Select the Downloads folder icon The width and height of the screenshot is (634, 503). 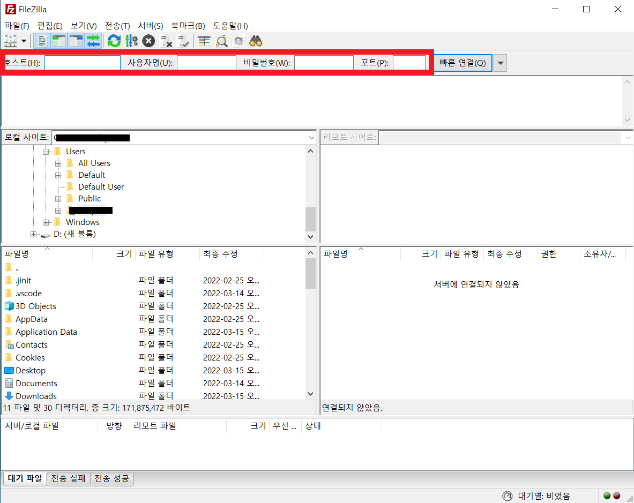click(x=9, y=396)
